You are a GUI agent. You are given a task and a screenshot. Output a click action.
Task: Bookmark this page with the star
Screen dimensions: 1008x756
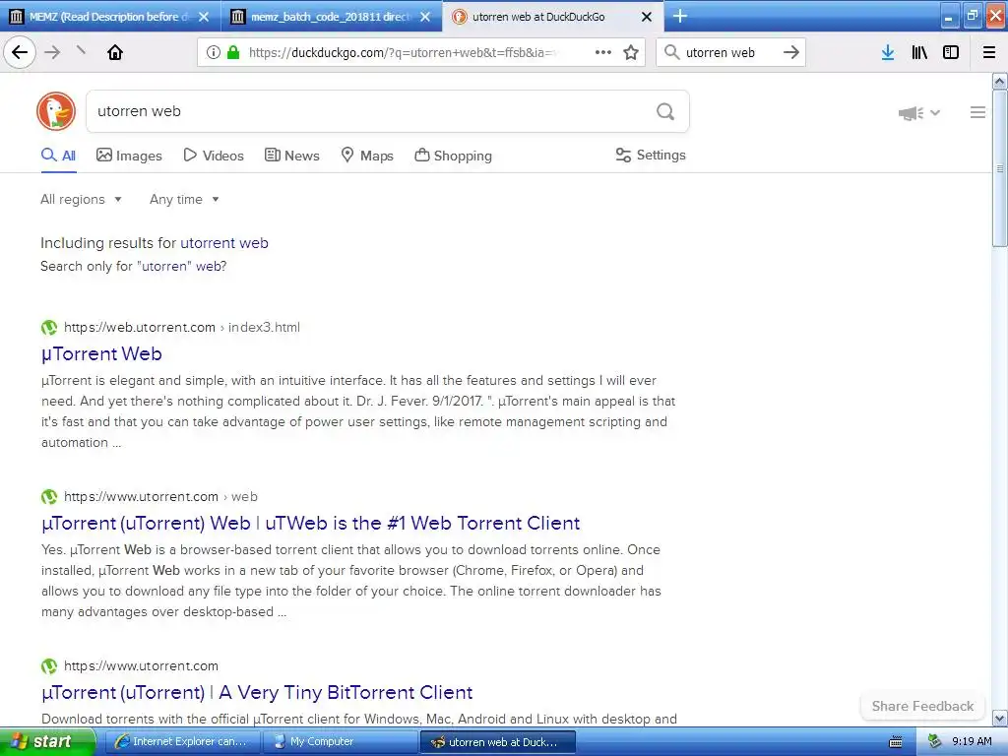[631, 52]
